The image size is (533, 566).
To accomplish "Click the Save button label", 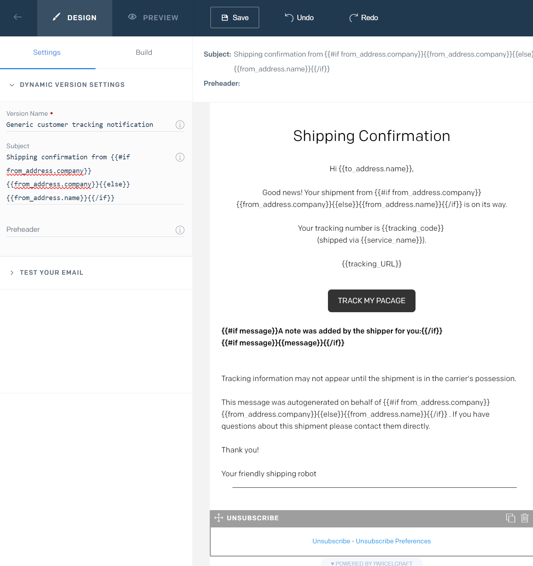I will (x=240, y=18).
